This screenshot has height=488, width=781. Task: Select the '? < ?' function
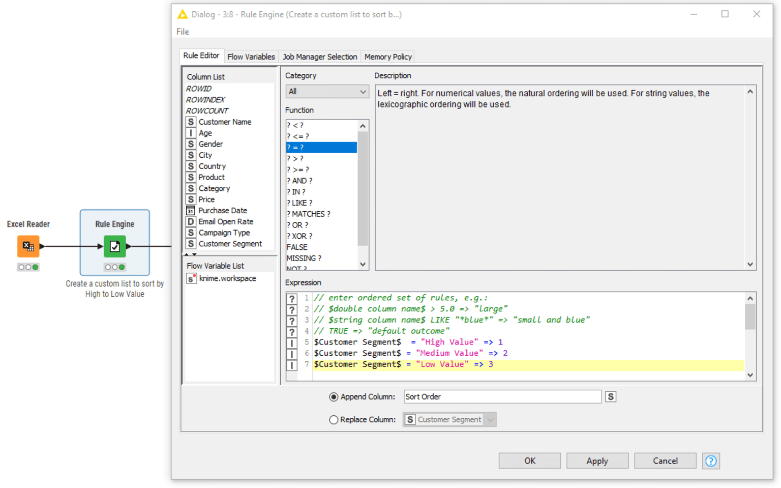click(x=321, y=125)
